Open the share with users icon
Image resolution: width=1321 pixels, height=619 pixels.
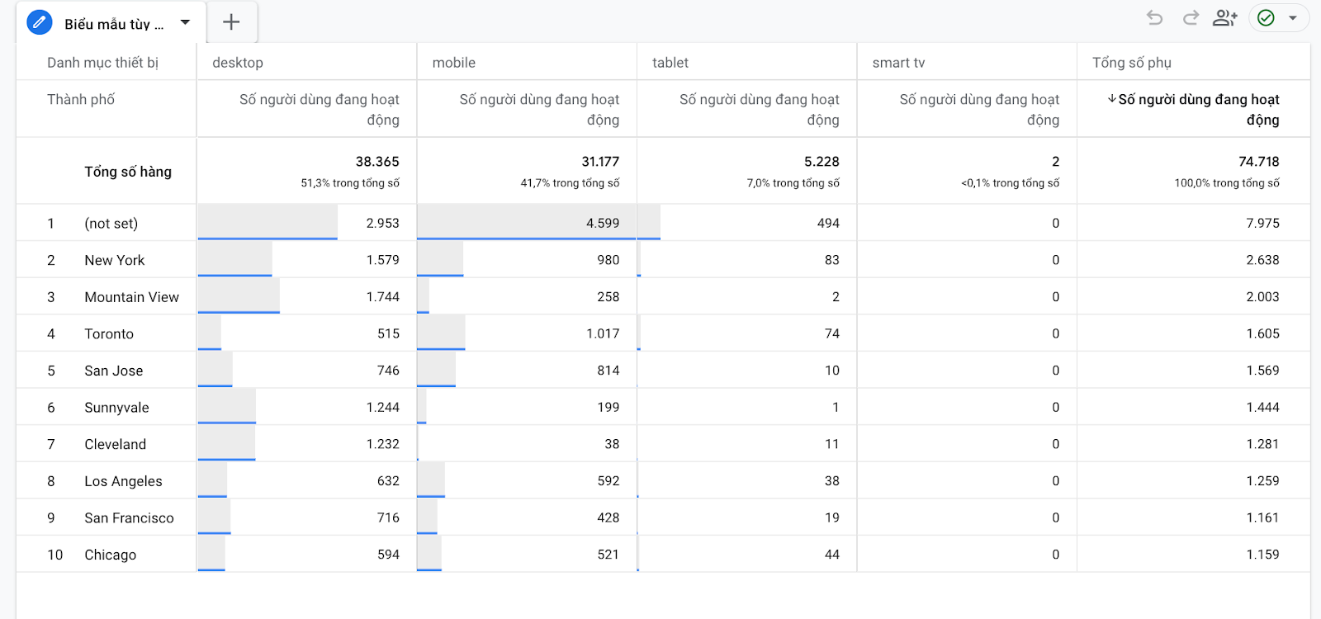click(1225, 17)
